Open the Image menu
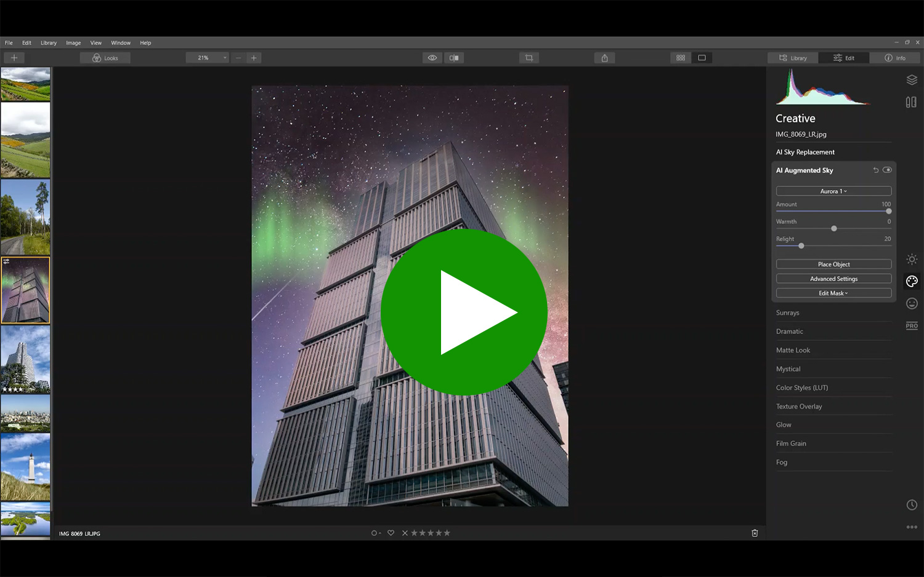Screen dimensions: 924x577 (x=73, y=43)
